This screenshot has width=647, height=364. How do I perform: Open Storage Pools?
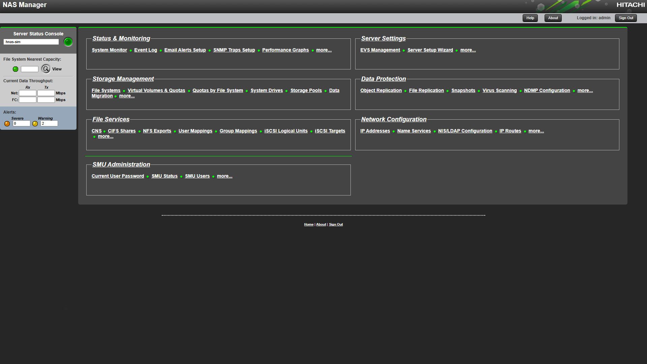[306, 90]
